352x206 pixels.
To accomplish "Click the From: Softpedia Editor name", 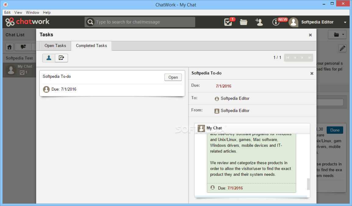I will 235,110.
